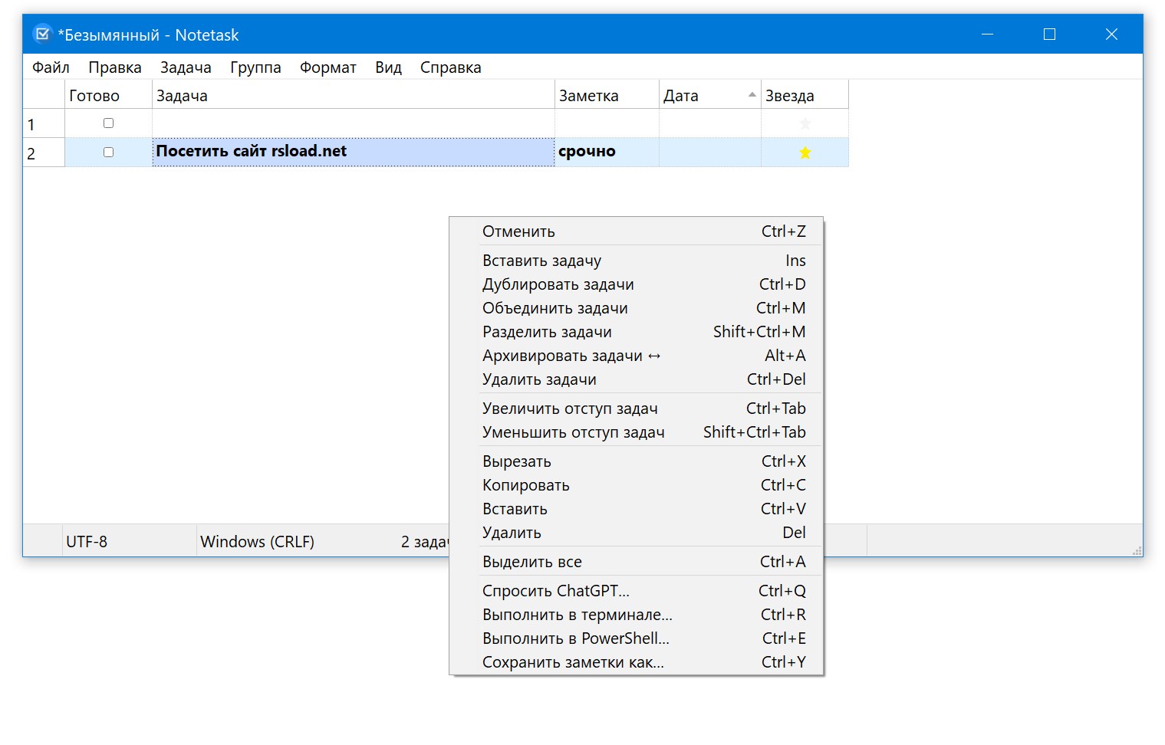Check the Готово checkbox in row 2
1165x745 pixels.
click(108, 153)
